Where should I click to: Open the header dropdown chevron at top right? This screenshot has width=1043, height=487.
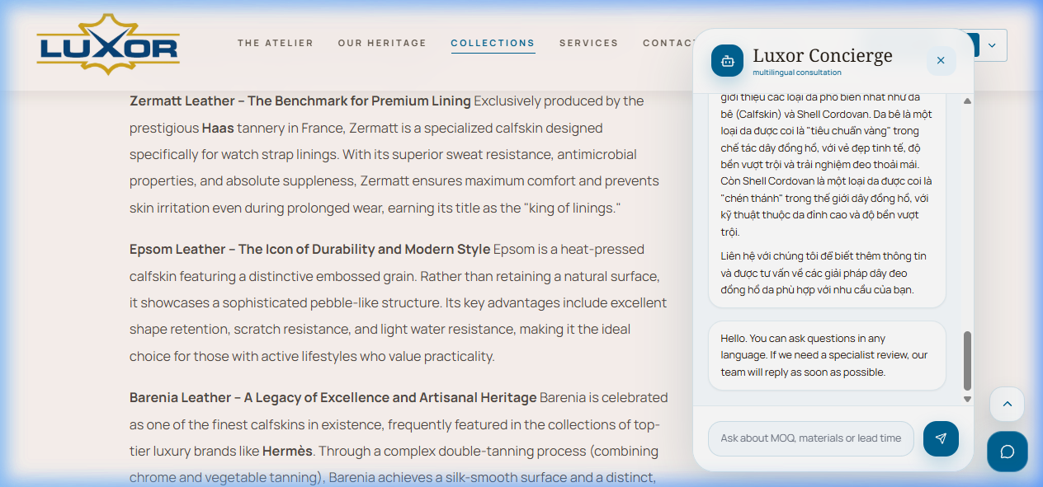[x=992, y=45]
